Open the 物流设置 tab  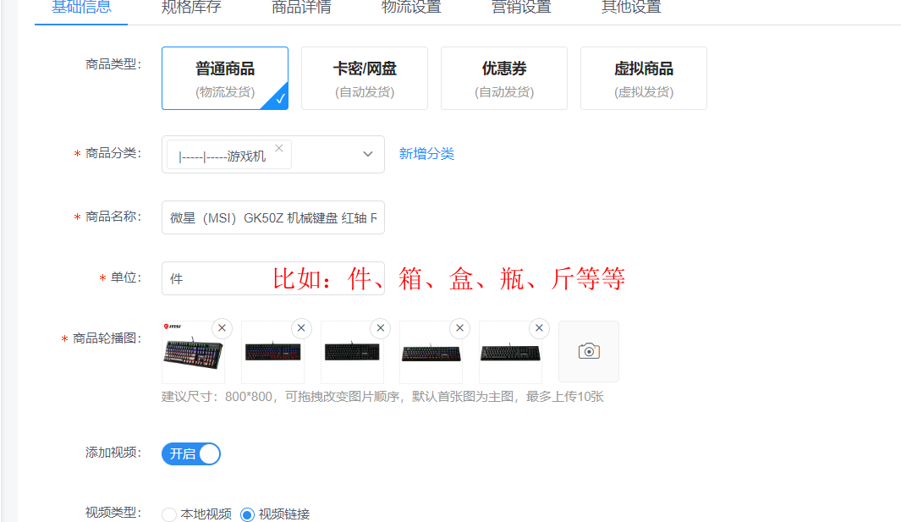click(x=411, y=8)
